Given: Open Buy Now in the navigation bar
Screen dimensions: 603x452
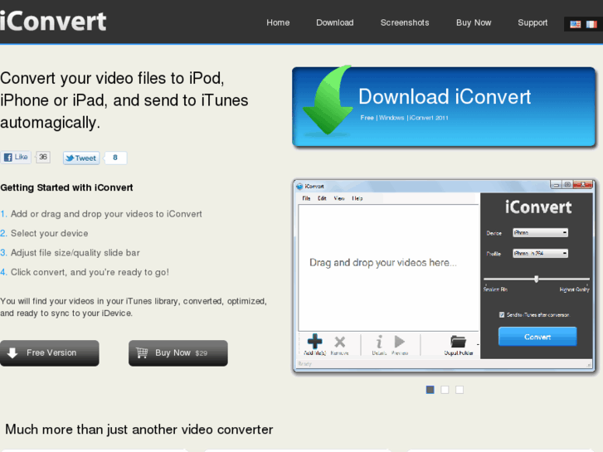Looking at the screenshot, I should click(474, 22).
